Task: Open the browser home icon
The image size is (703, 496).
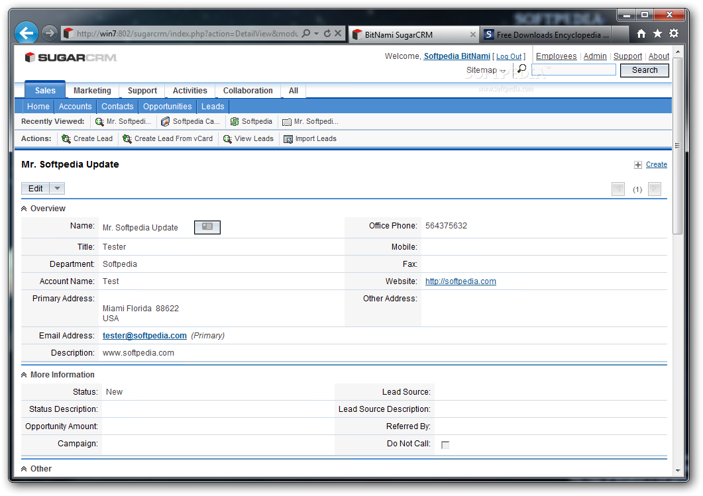Action: pos(641,34)
